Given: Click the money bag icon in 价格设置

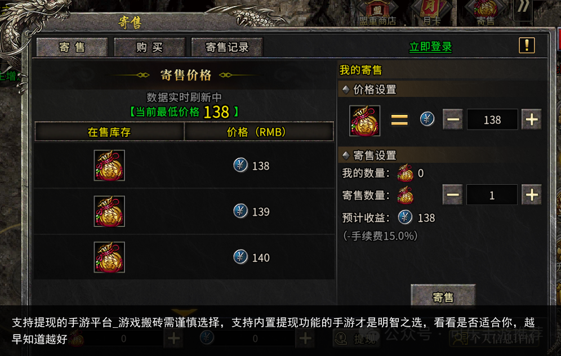Looking at the screenshot, I should coord(364,121).
